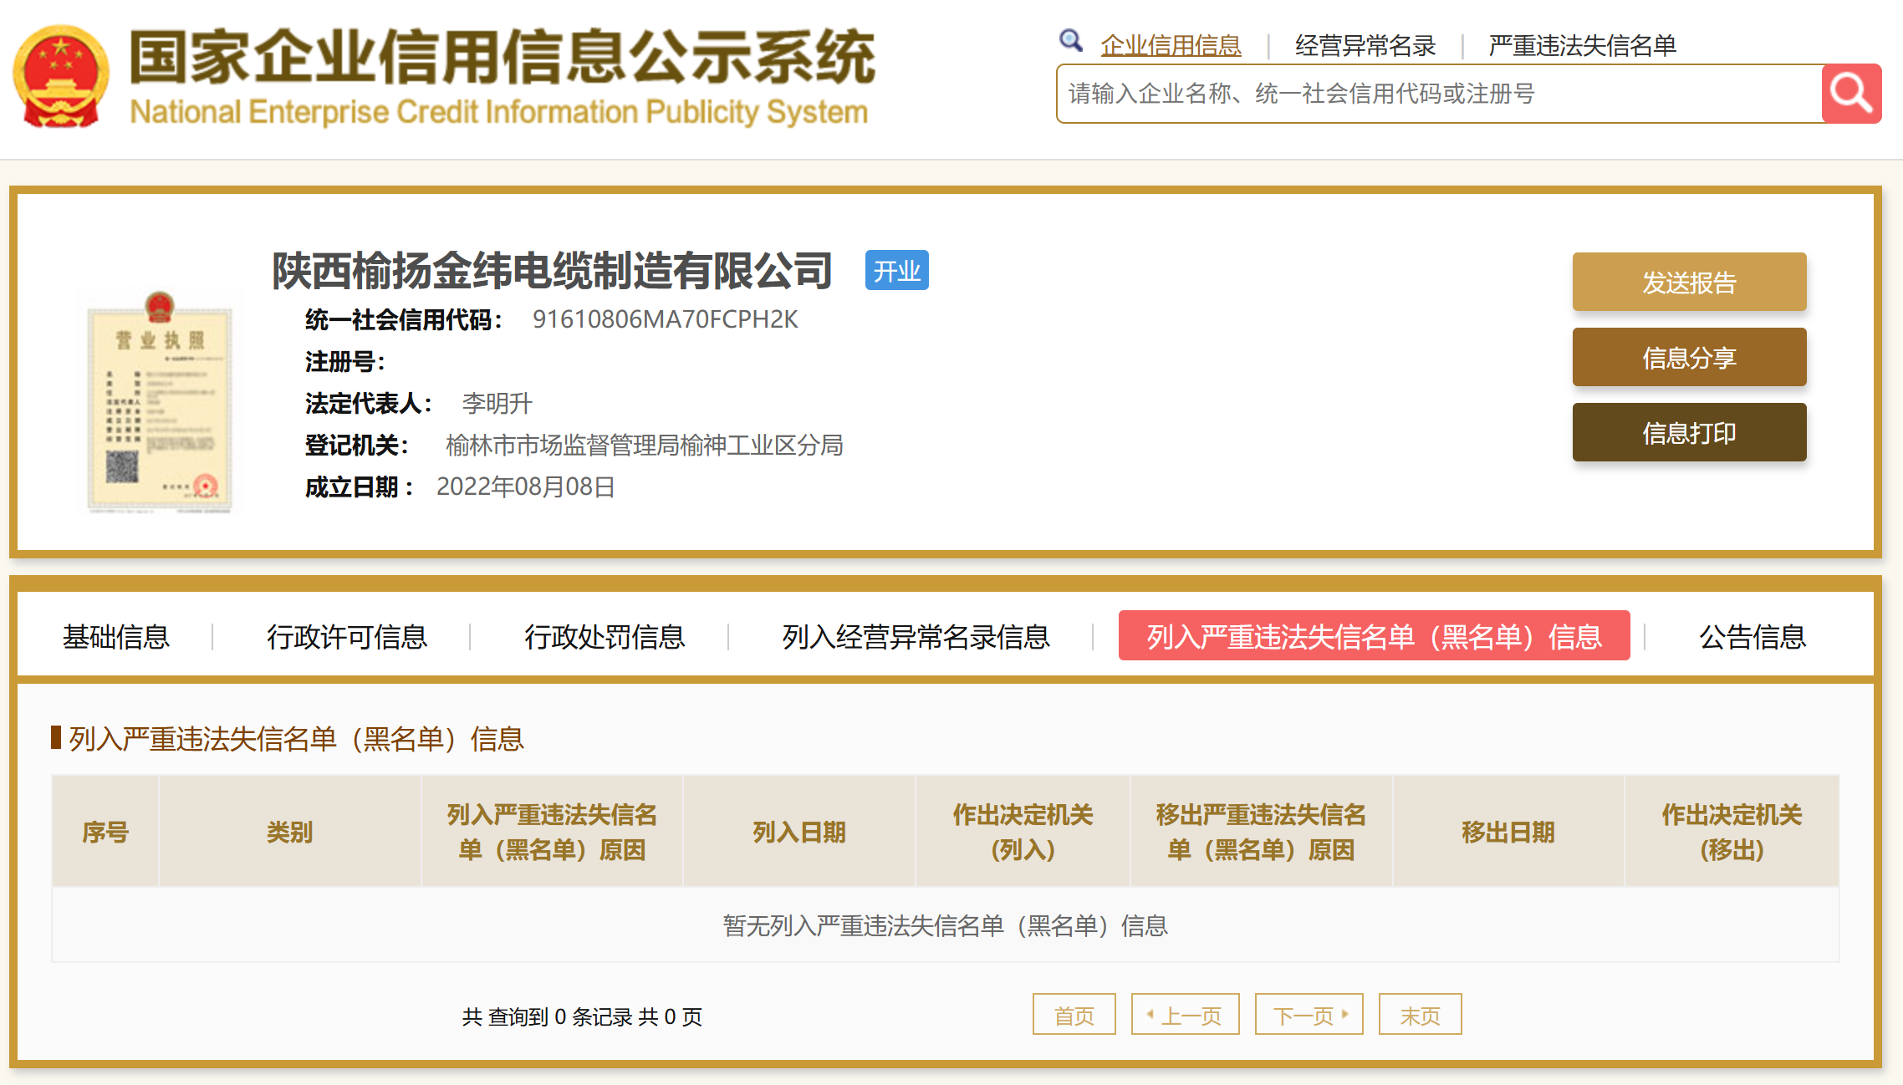Open the business license thumbnail image

(x=159, y=402)
